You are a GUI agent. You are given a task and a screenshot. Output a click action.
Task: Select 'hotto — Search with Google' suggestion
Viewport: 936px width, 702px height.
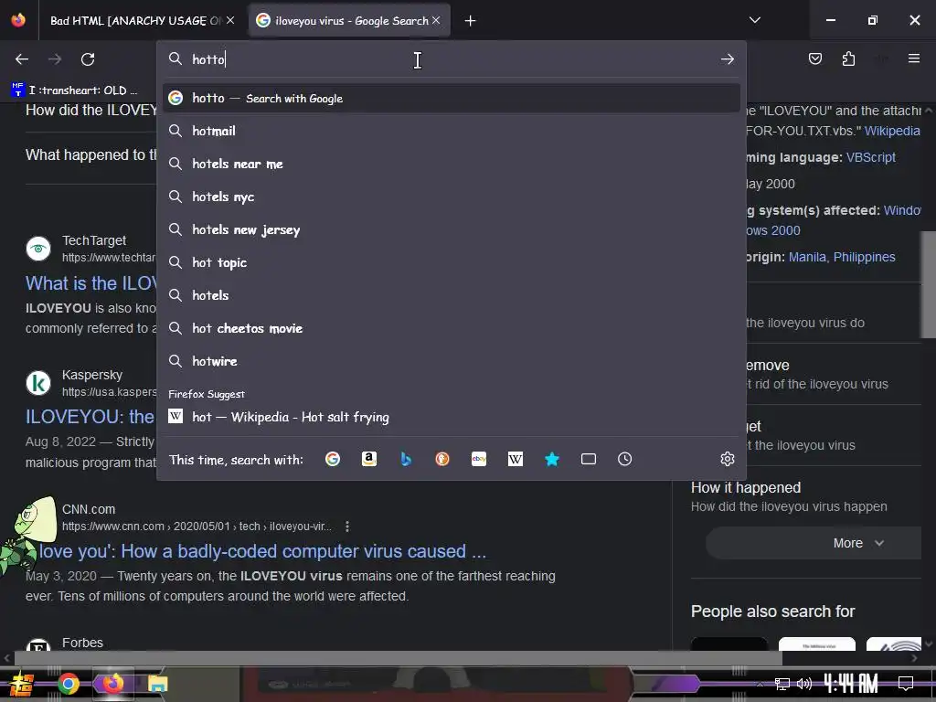pyautogui.click(x=452, y=98)
